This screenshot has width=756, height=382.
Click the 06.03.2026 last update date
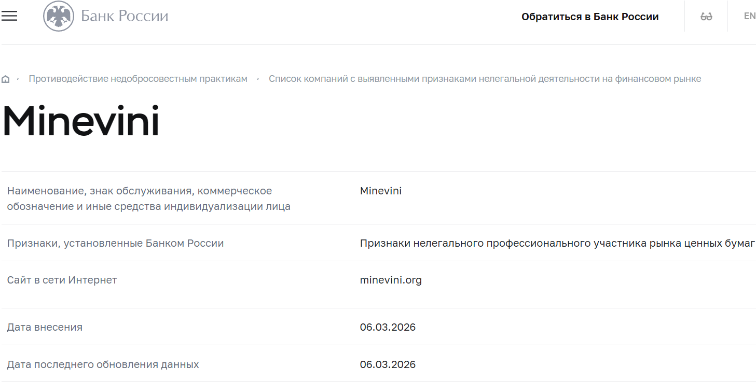pos(388,364)
